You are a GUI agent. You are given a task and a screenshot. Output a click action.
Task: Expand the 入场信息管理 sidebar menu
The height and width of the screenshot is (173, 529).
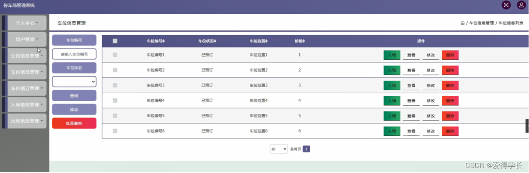27,104
